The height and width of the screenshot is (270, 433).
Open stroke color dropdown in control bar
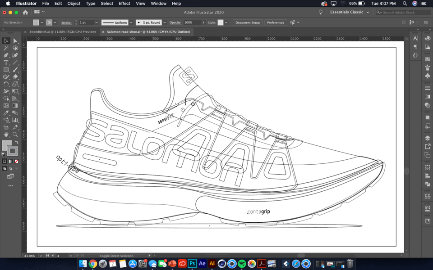(x=55, y=22)
